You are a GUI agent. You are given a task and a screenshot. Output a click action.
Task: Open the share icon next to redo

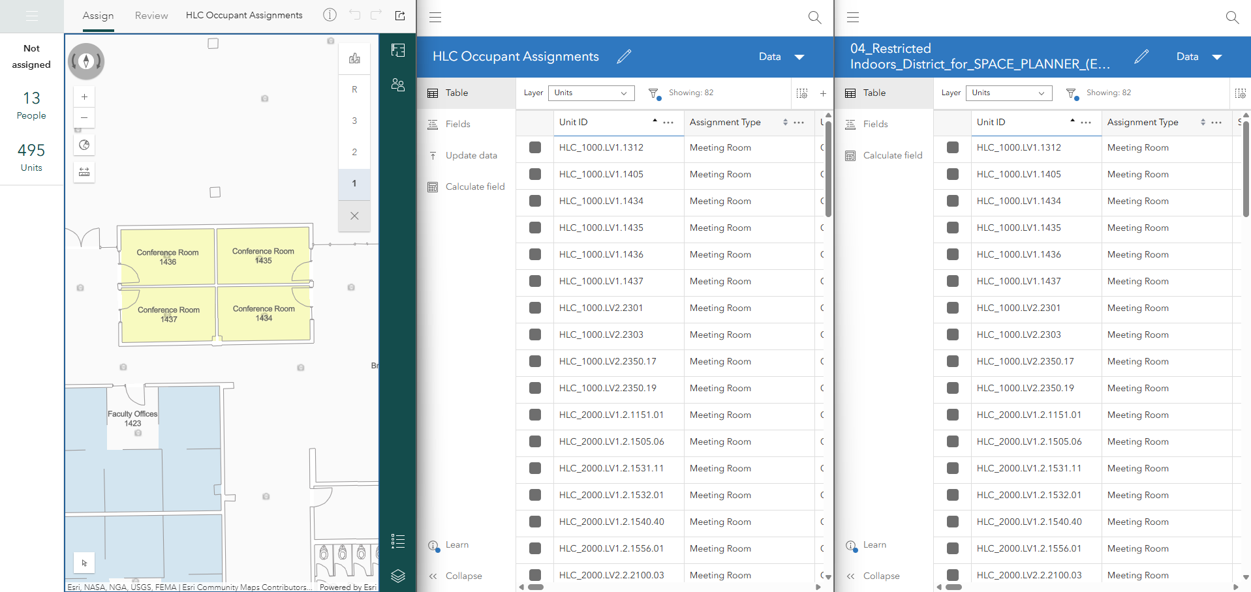click(400, 14)
